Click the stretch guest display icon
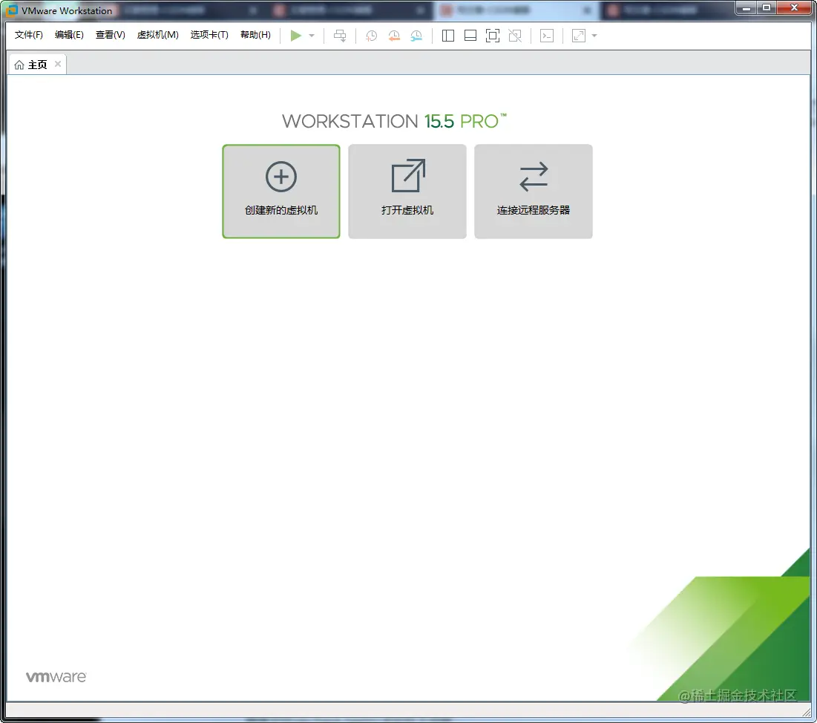Screen dimensions: 817x723 [x=578, y=36]
